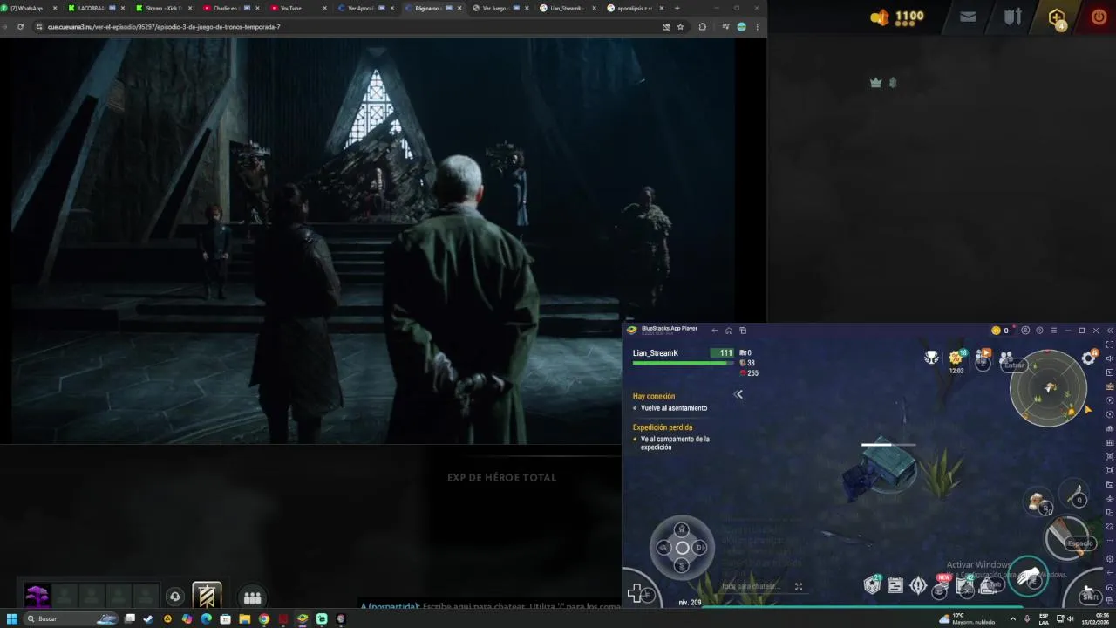Open the three-people group button in bottom bar
This screenshot has height=628, width=1116.
[x=253, y=597]
